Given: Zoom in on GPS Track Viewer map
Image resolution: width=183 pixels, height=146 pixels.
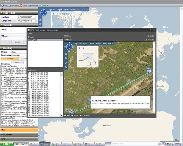Looking at the screenshot, I should point(66,54).
